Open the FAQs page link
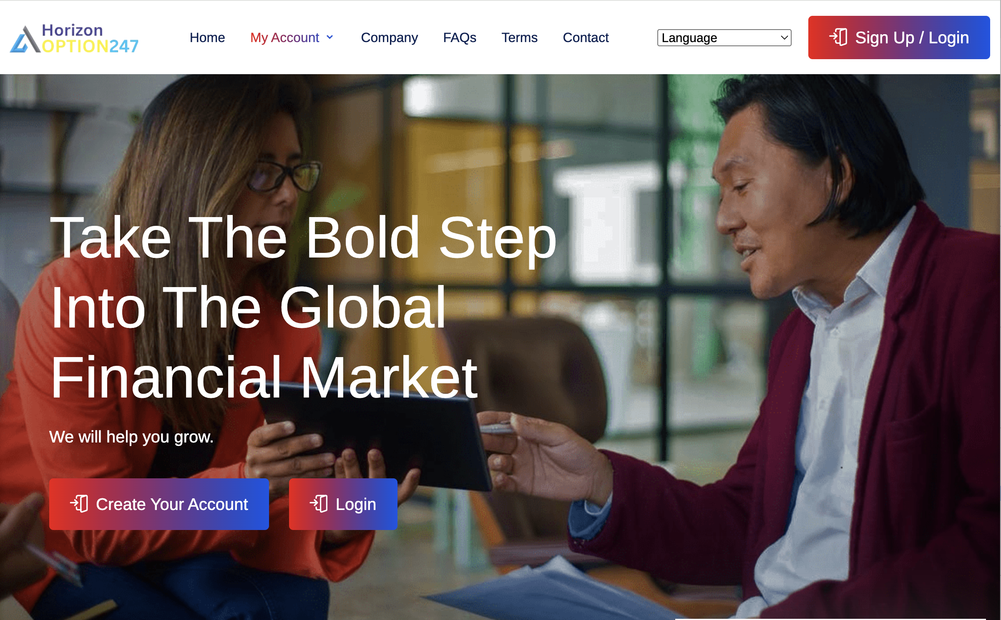 click(460, 37)
